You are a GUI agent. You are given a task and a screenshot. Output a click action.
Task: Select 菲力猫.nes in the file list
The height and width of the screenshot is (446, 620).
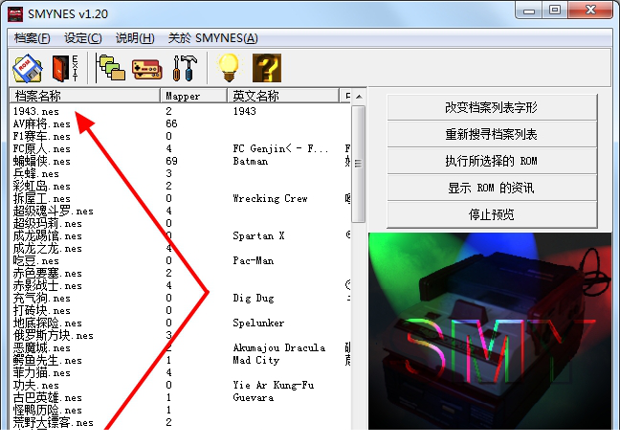point(41,373)
